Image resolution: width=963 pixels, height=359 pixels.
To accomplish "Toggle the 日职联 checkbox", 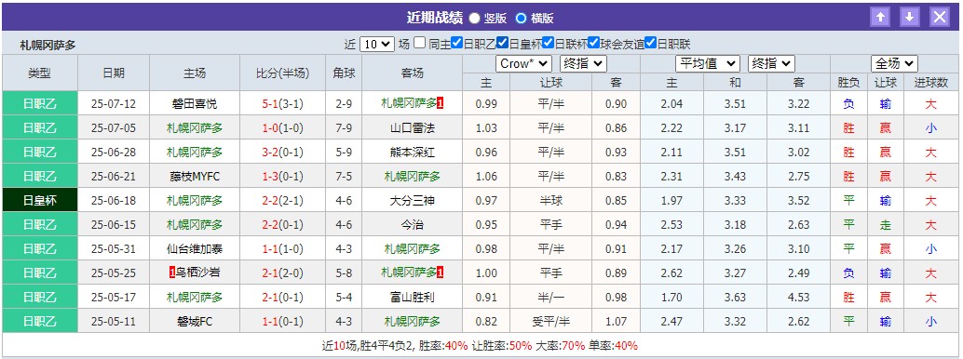I will click(x=651, y=43).
